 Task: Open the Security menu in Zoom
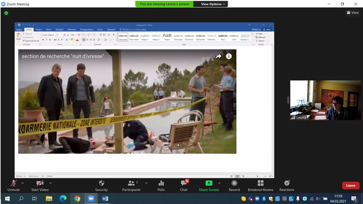(x=101, y=186)
